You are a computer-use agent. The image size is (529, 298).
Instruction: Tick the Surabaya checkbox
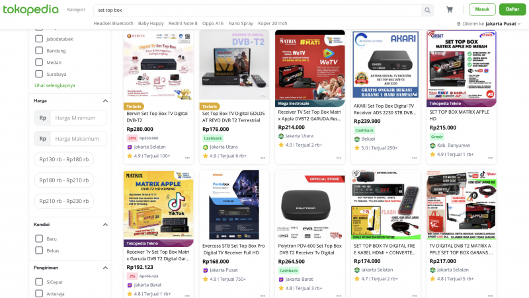click(x=39, y=74)
